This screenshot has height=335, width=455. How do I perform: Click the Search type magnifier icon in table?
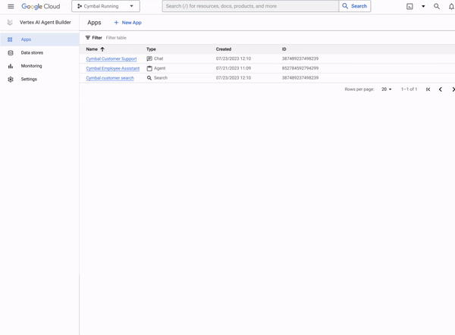tap(149, 78)
